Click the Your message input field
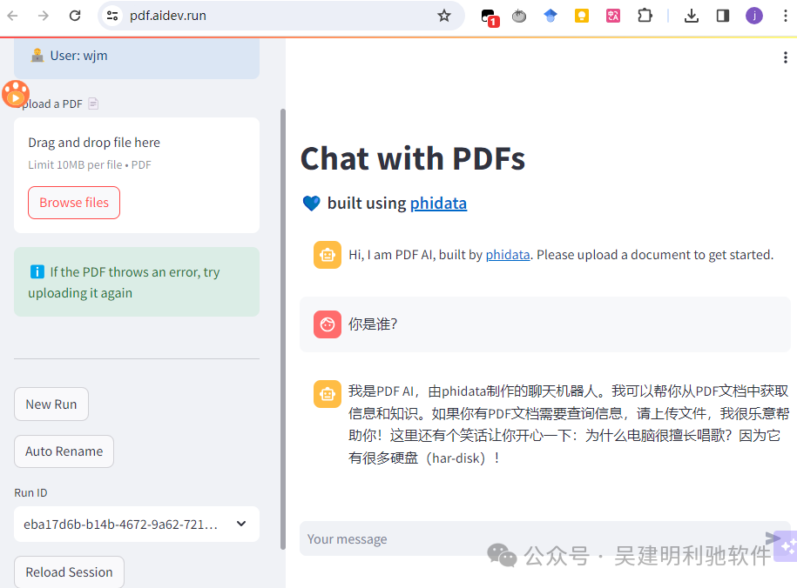The image size is (797, 588). click(534, 538)
